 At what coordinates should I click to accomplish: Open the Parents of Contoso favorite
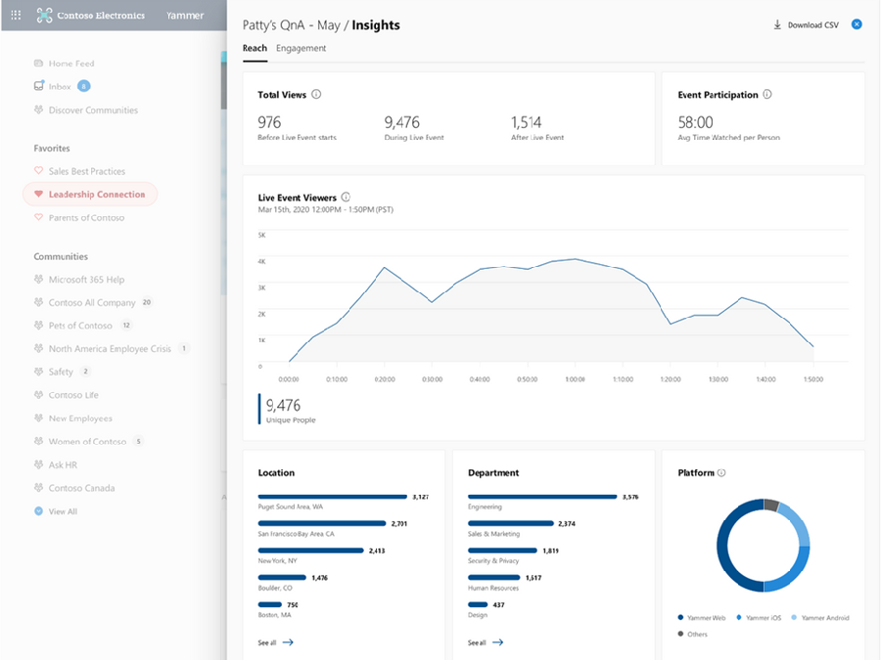tap(86, 218)
